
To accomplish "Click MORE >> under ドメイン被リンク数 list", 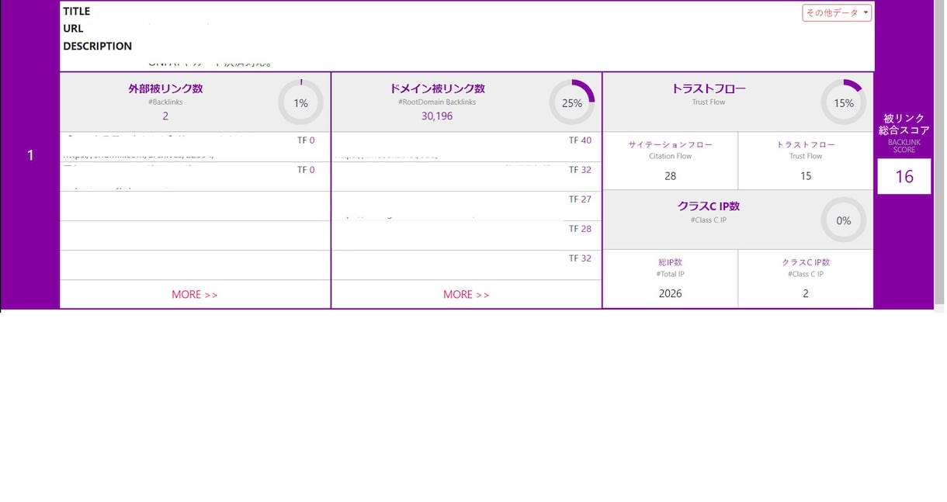I will click(x=467, y=294).
